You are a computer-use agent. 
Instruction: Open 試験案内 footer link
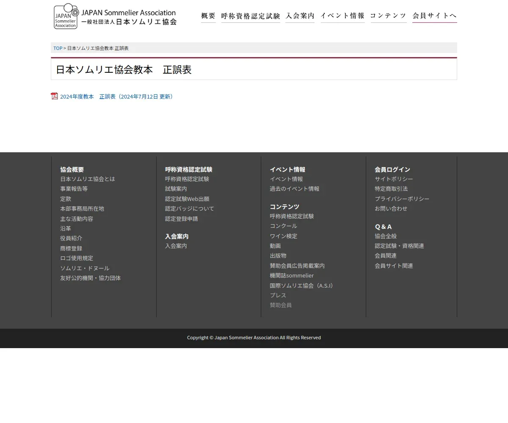(x=176, y=189)
